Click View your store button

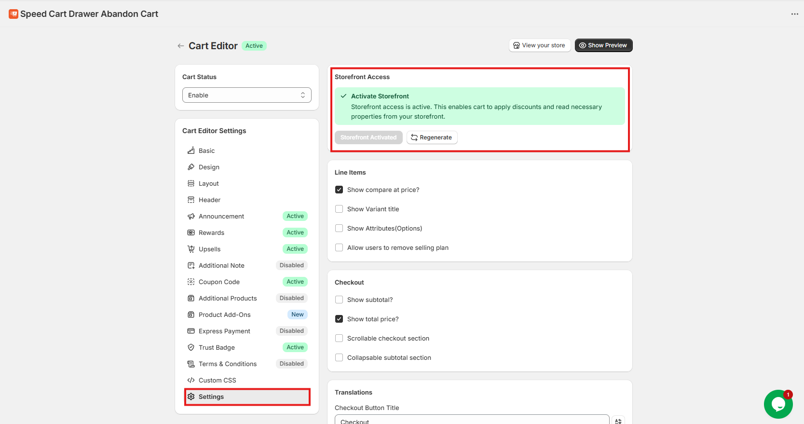[539, 45]
